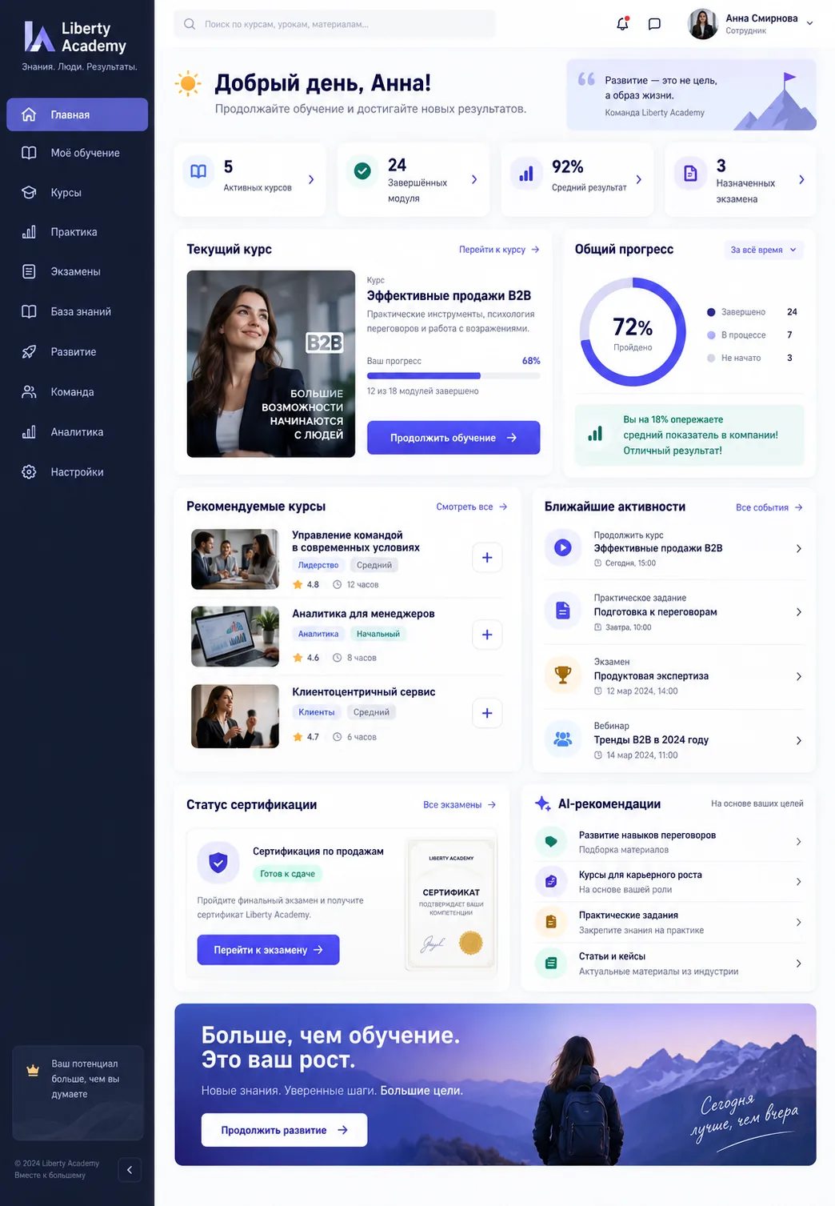Viewport: 835px width, 1206px height.
Task: Open the chat messages icon
Action: pos(654,24)
